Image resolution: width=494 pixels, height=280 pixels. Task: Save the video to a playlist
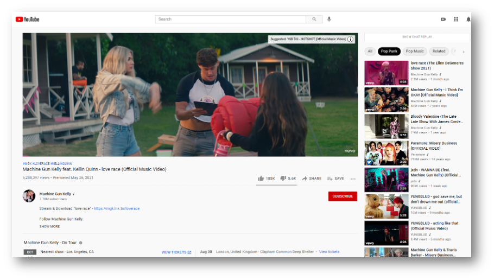point(335,179)
